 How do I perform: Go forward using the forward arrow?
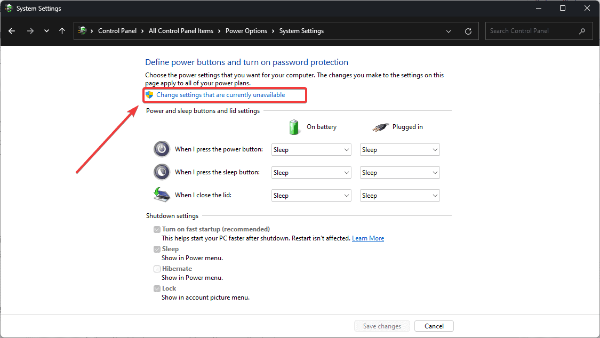(x=30, y=31)
